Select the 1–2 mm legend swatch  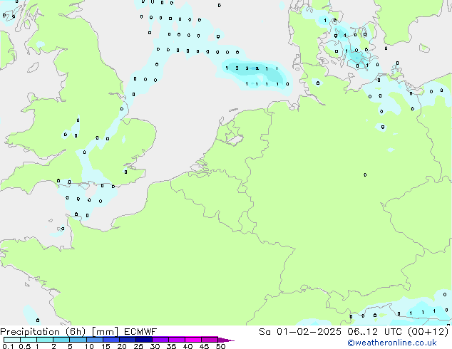click(x=45, y=340)
